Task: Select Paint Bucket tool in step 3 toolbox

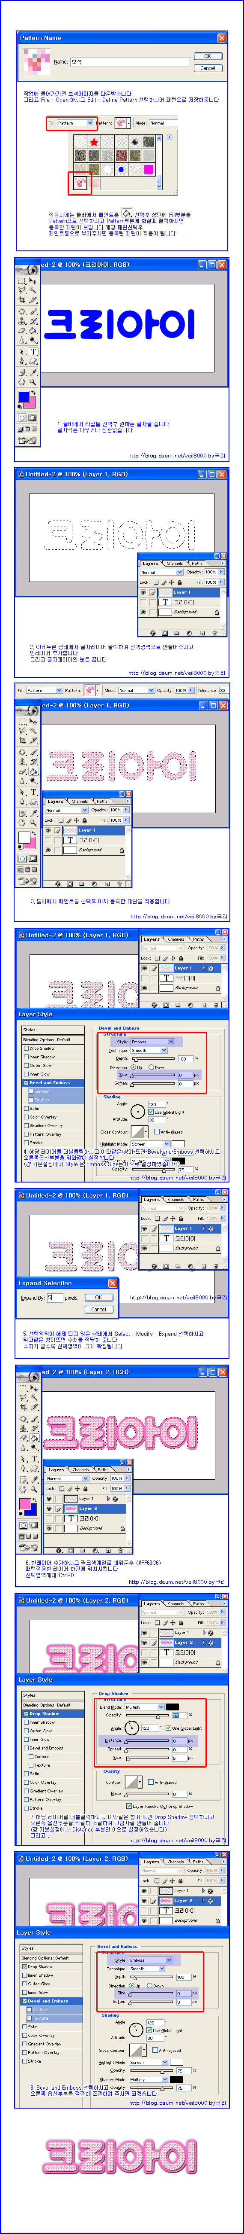Action: point(34,771)
